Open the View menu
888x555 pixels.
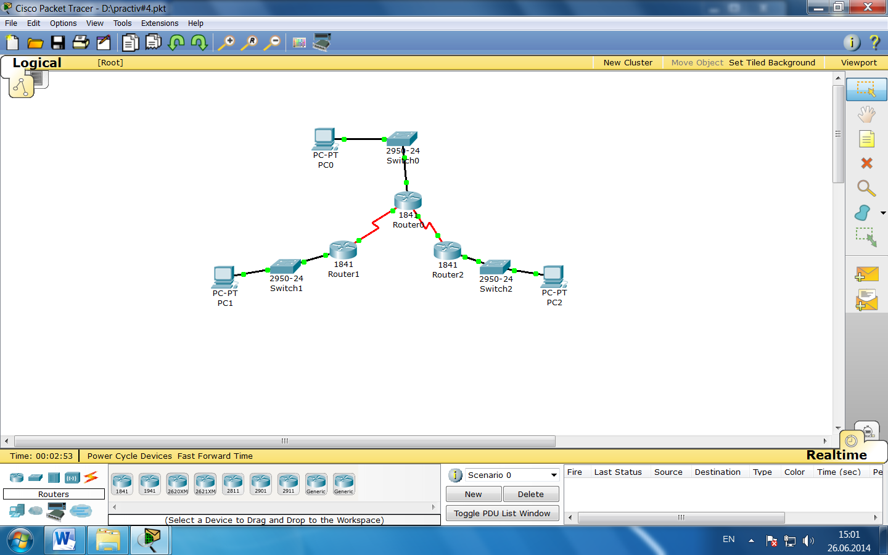94,23
